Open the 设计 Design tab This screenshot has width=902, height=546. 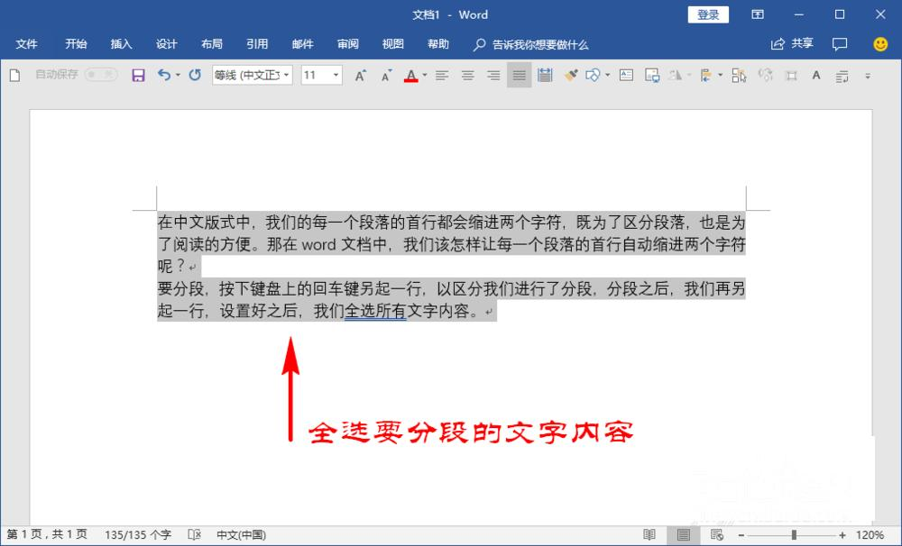[x=167, y=44]
